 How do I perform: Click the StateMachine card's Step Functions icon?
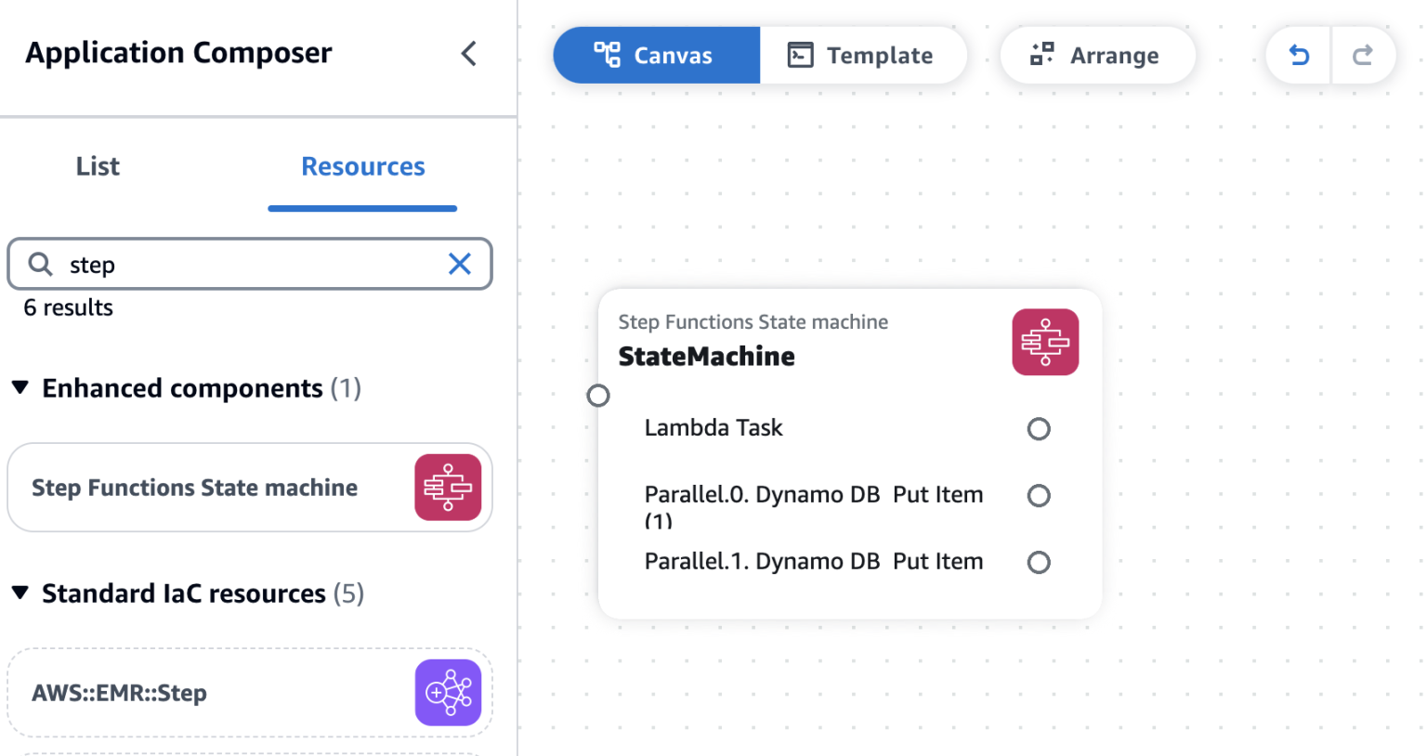[1045, 342]
